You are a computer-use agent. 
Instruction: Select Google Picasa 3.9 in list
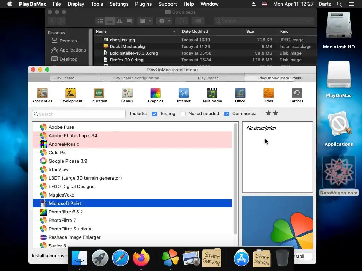[x=132, y=161]
